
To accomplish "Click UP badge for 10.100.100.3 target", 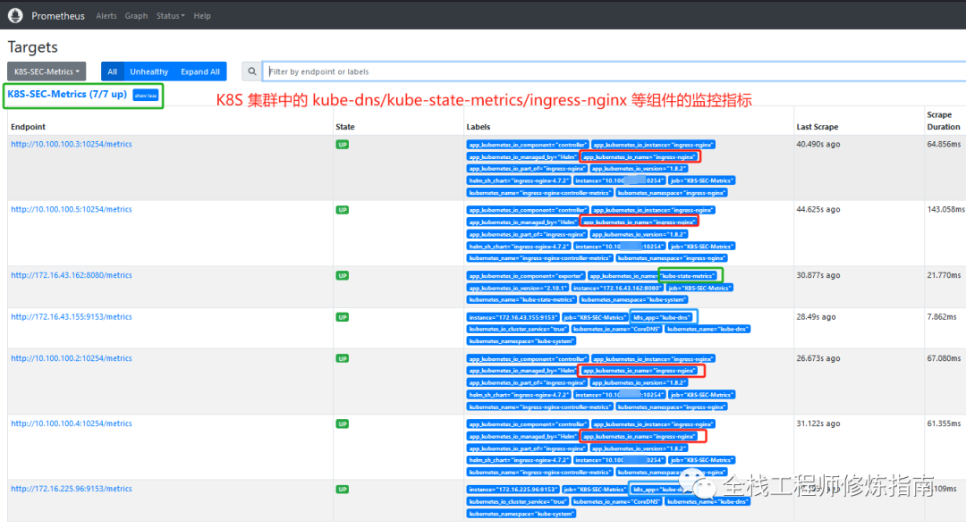I will point(343,145).
